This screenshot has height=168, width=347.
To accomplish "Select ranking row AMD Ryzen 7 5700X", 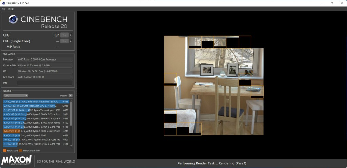I will click(x=36, y=127).
